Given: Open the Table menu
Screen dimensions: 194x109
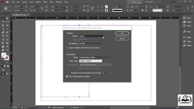Looking at the screenshot, I should pos(45,2).
